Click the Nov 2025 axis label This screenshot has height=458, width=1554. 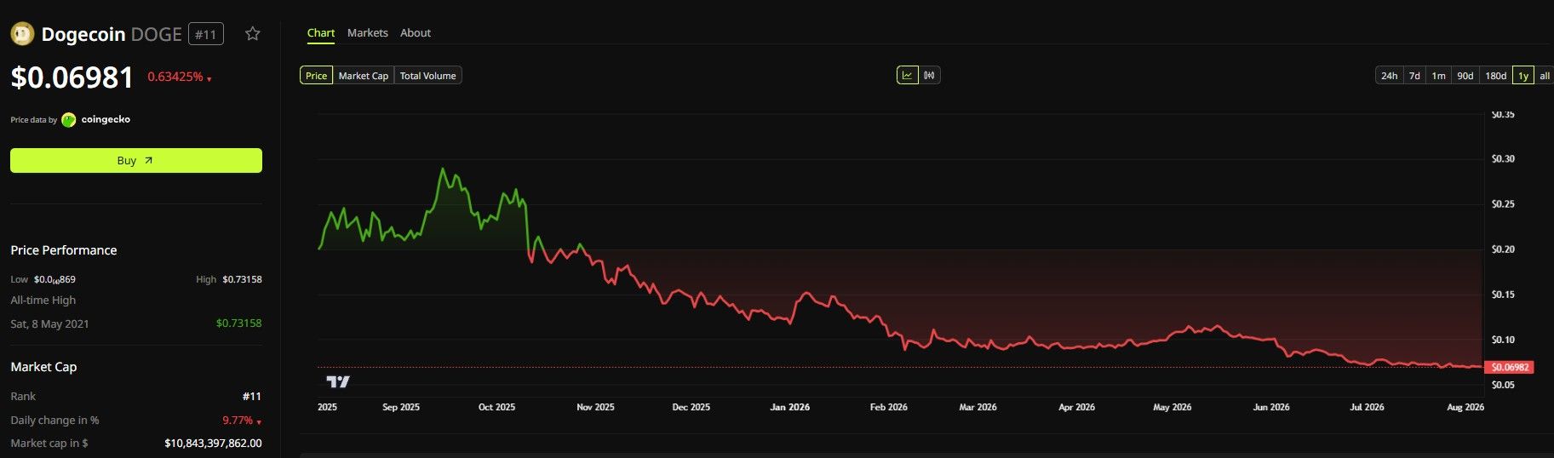point(595,407)
